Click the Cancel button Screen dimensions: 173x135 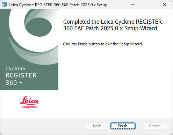(155, 126)
